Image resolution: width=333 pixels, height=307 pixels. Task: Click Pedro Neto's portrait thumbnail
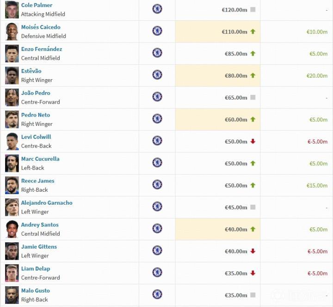point(12,119)
